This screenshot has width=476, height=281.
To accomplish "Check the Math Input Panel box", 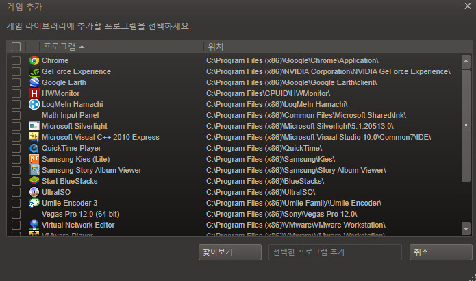I will point(16,115).
